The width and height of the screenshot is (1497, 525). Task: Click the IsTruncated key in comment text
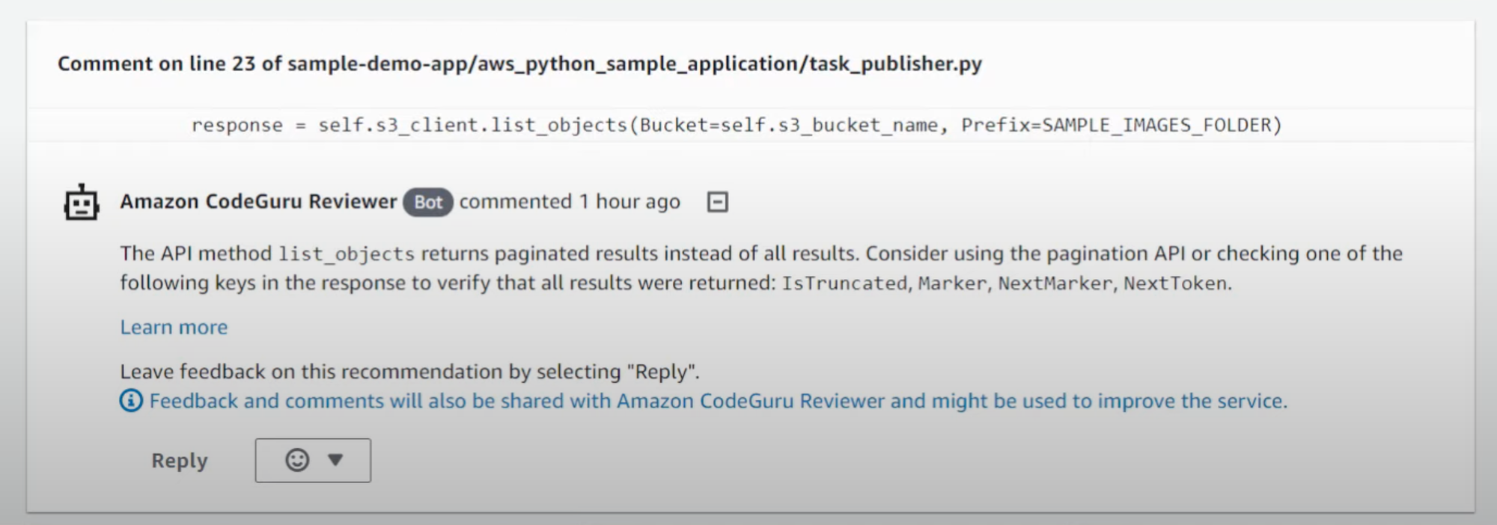point(844,283)
